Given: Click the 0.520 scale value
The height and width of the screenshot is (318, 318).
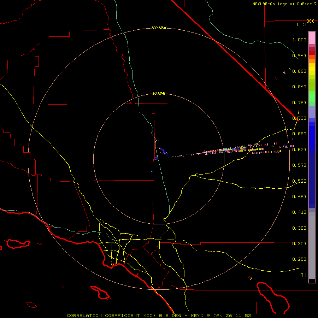Looking at the screenshot, I should [299, 181].
